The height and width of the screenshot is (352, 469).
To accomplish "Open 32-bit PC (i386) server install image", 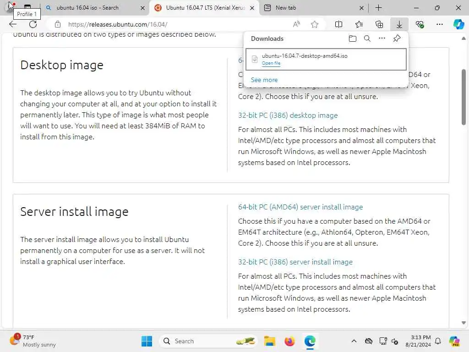I will point(295,262).
